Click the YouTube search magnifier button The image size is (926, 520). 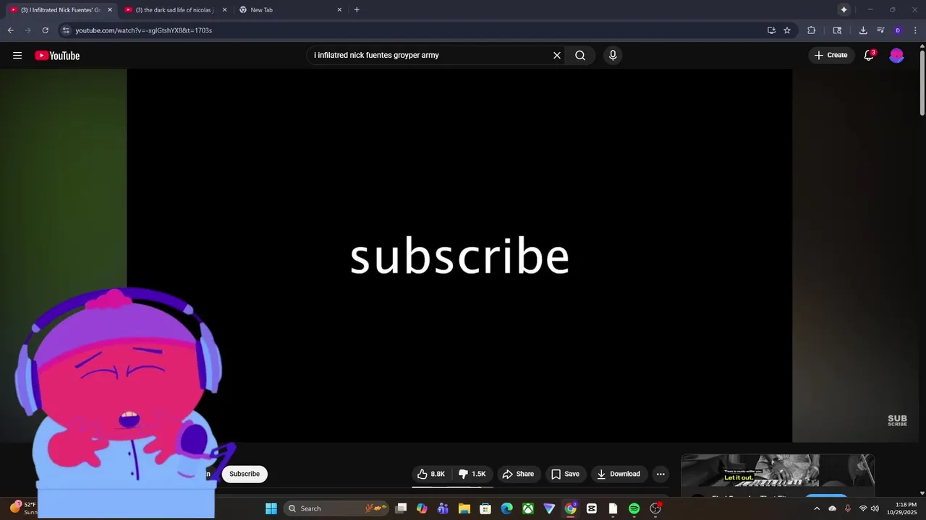[x=580, y=56]
